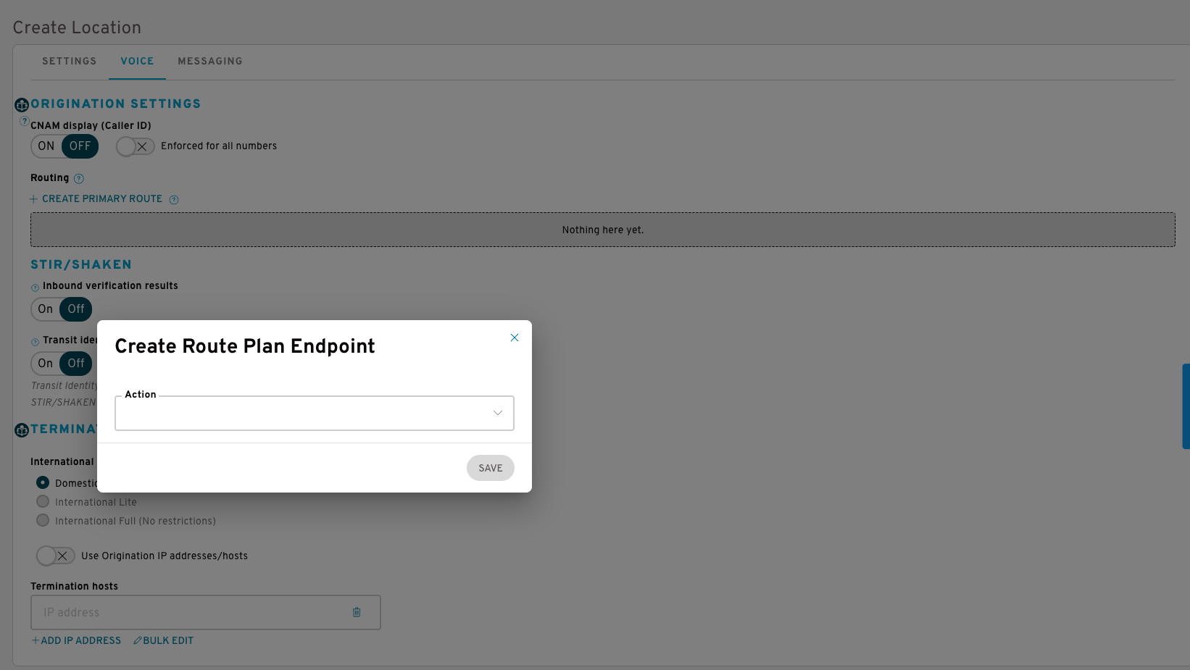Select the Domestic radio option
The image size is (1190, 670).
pos(43,482)
